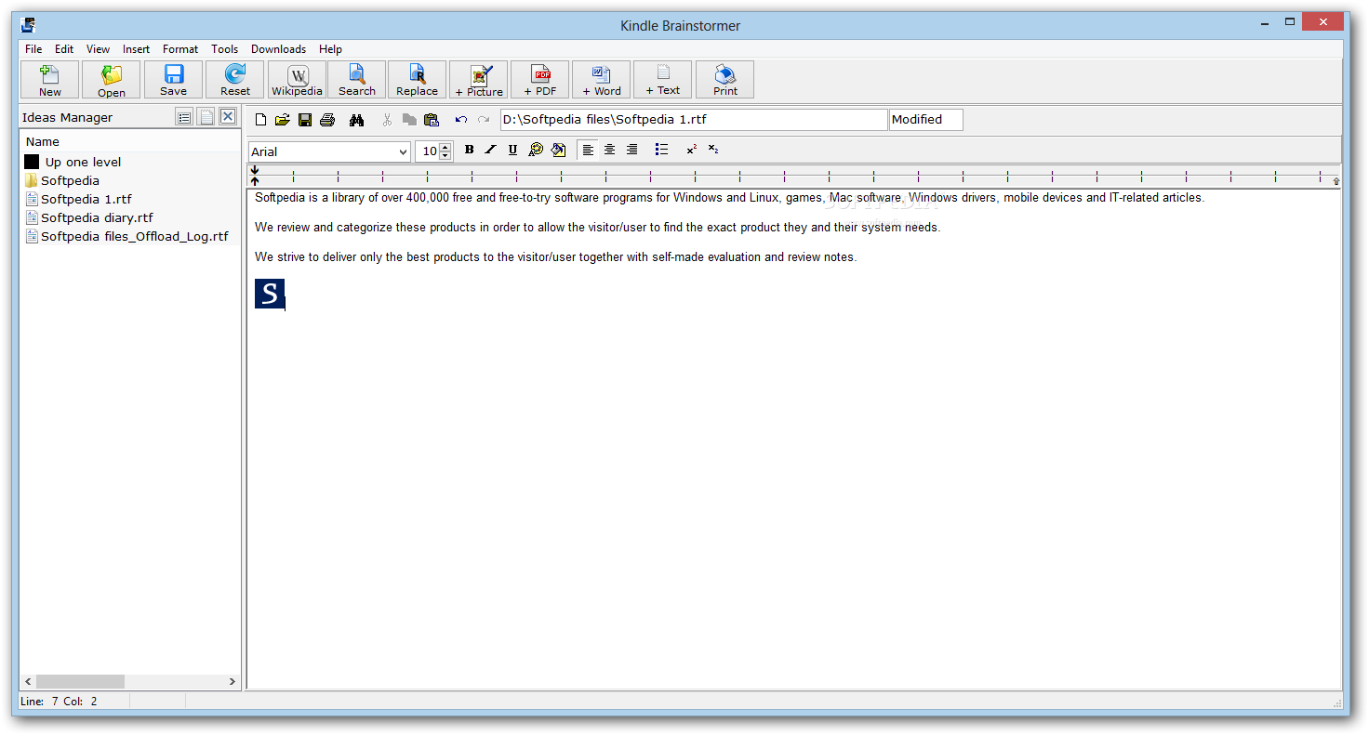1369x735 pixels.
Task: Click the + Word button
Action: [x=602, y=80]
